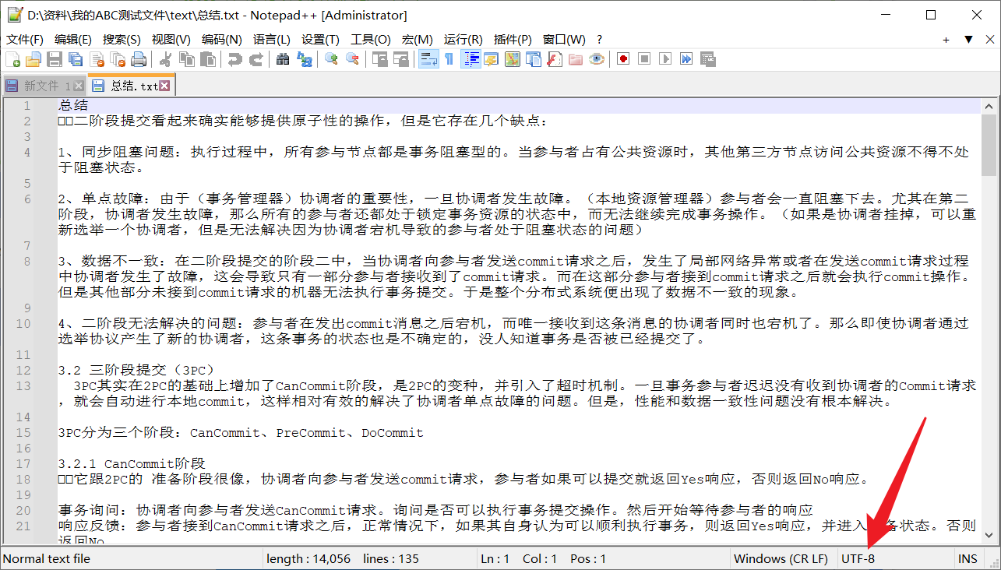Stop macro recording
The width and height of the screenshot is (1001, 570).
644,59
